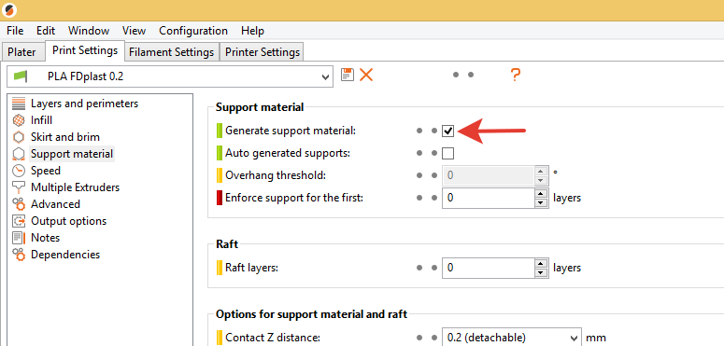Screen dimensions: 724x346
Task: Click the Output options icon
Action: click(19, 221)
